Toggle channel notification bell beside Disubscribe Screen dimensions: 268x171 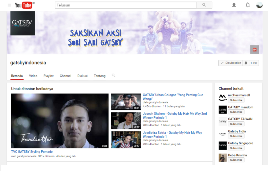[x=246, y=63]
